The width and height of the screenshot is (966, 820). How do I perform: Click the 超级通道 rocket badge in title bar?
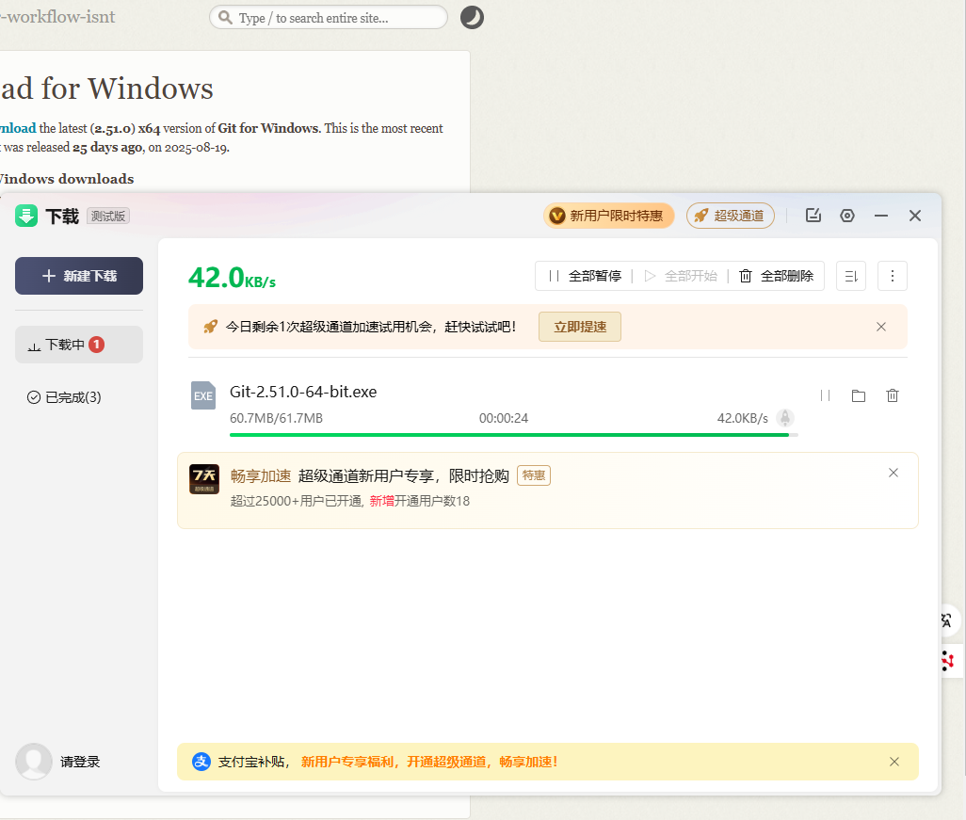[x=731, y=216]
